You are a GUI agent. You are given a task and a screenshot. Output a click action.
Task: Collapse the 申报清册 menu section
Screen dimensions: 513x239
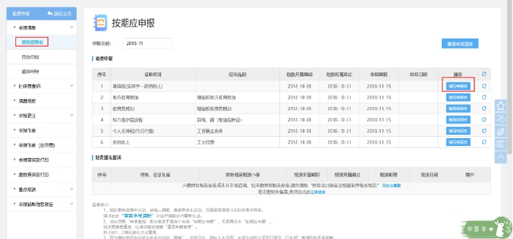(72, 28)
